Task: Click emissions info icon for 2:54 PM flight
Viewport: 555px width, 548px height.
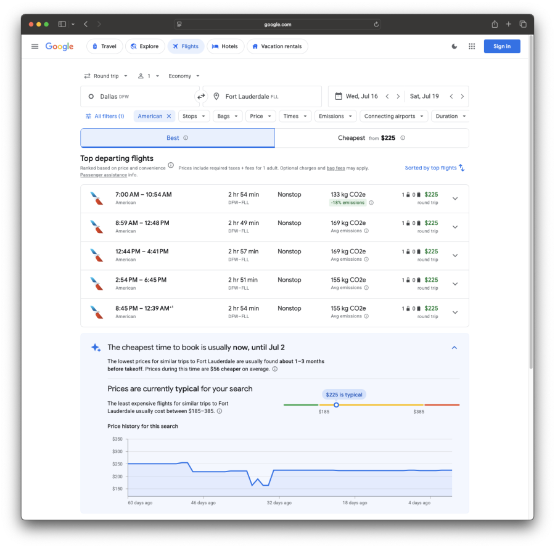Action: tap(366, 288)
